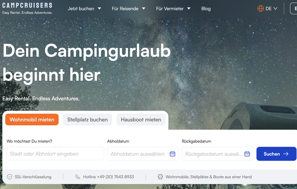Switch to the Hausboot mieten tab
The height and width of the screenshot is (189, 297).
(x=141, y=120)
